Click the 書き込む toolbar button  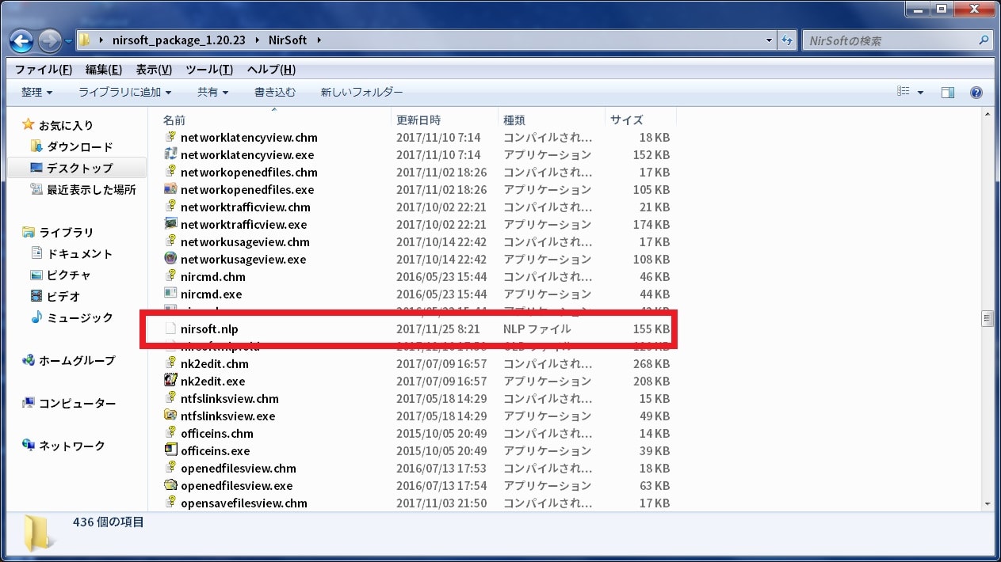(x=275, y=93)
